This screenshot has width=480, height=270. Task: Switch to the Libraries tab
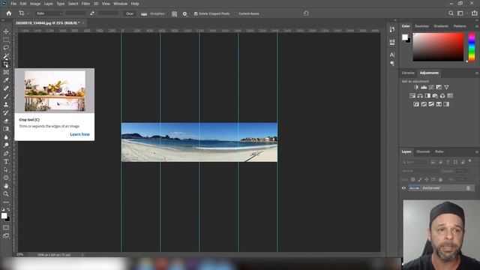408,73
